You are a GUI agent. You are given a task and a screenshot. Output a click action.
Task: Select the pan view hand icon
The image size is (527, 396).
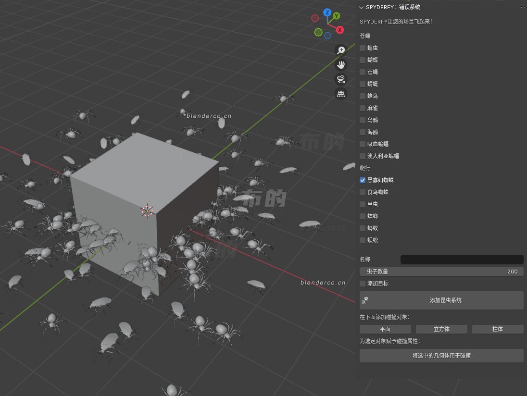(x=341, y=65)
